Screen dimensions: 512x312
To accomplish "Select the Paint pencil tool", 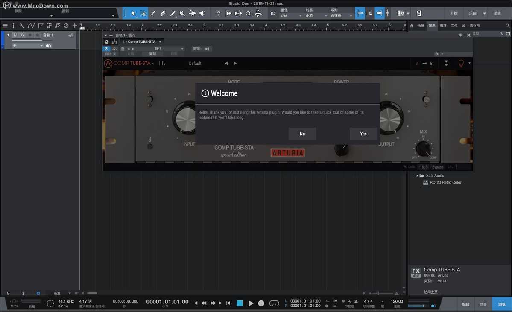I will tap(173, 13).
